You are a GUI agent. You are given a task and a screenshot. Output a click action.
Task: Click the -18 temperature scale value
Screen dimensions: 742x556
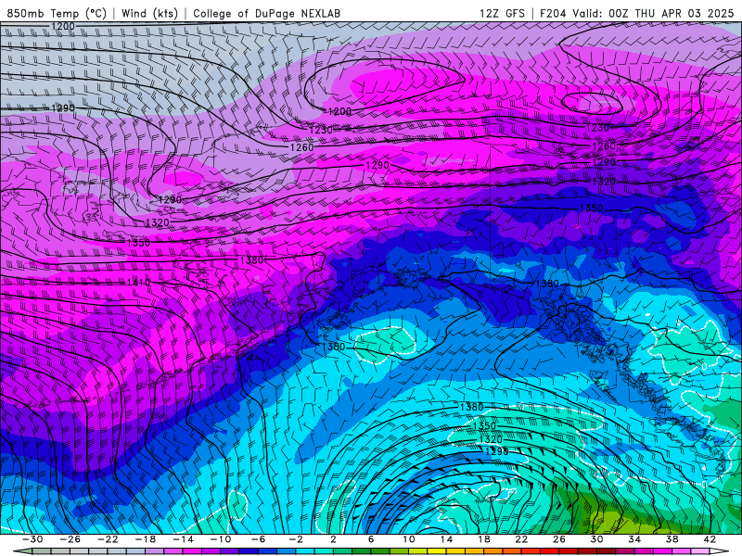[146, 539]
